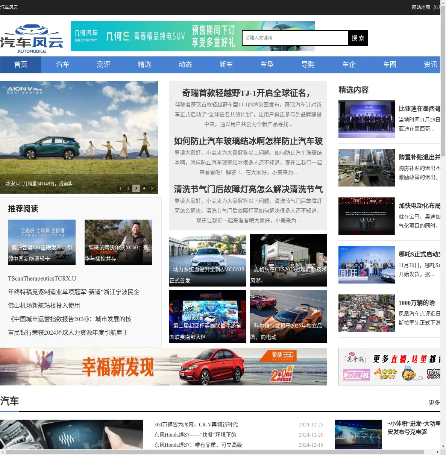Open 加快电动化布局 article thumbnail
Image resolution: width=446 pixels, height=455 pixels.
pos(367,216)
